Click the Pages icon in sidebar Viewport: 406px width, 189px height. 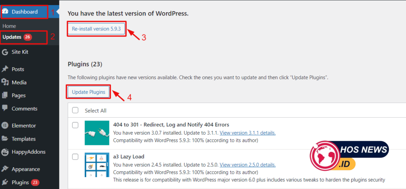(x=5, y=95)
